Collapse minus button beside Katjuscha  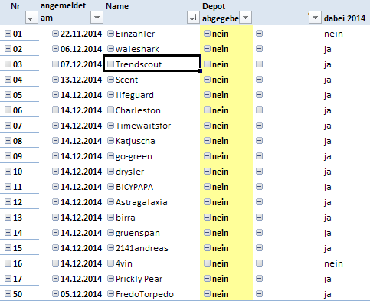tap(110, 141)
